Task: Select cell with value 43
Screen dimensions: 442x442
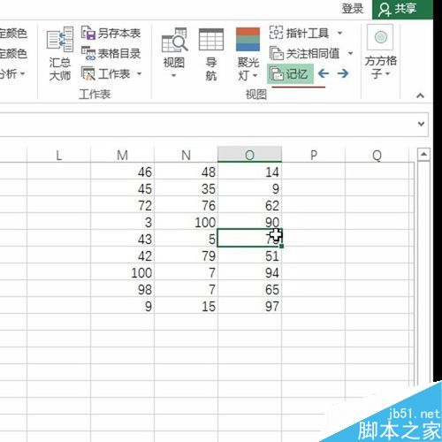Action: click(x=122, y=239)
